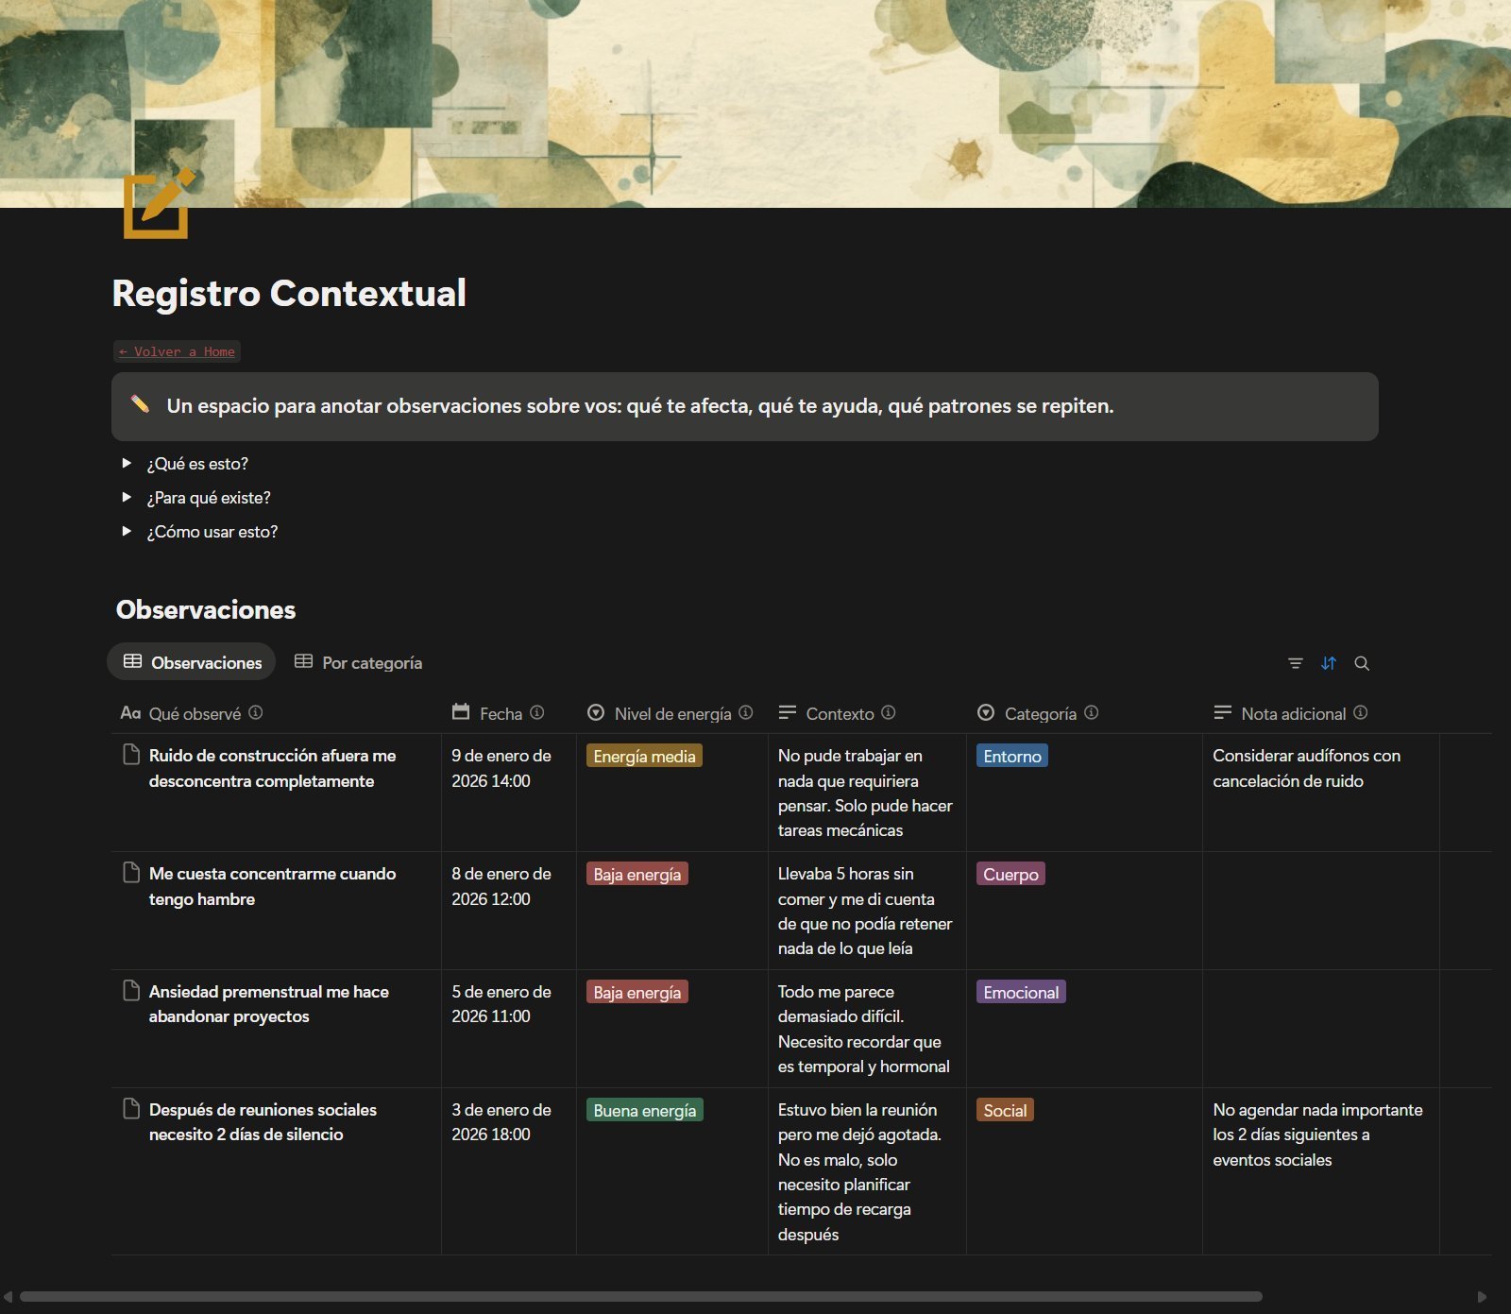Click the info icon next to Contexto
Viewport: 1511px width, 1314px height.
[889, 713]
